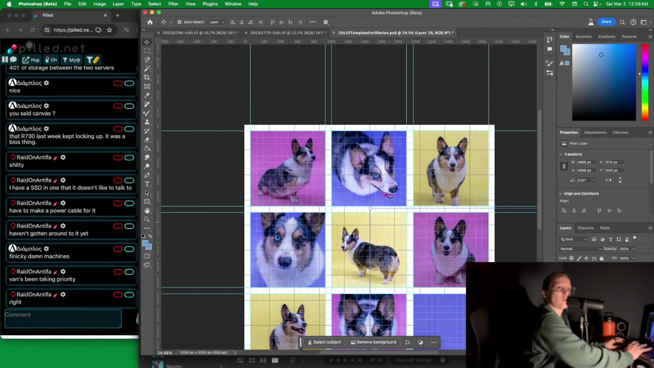Screen dimensions: 654x368
Task: Click lock all layer padlock icon
Action: point(601,258)
